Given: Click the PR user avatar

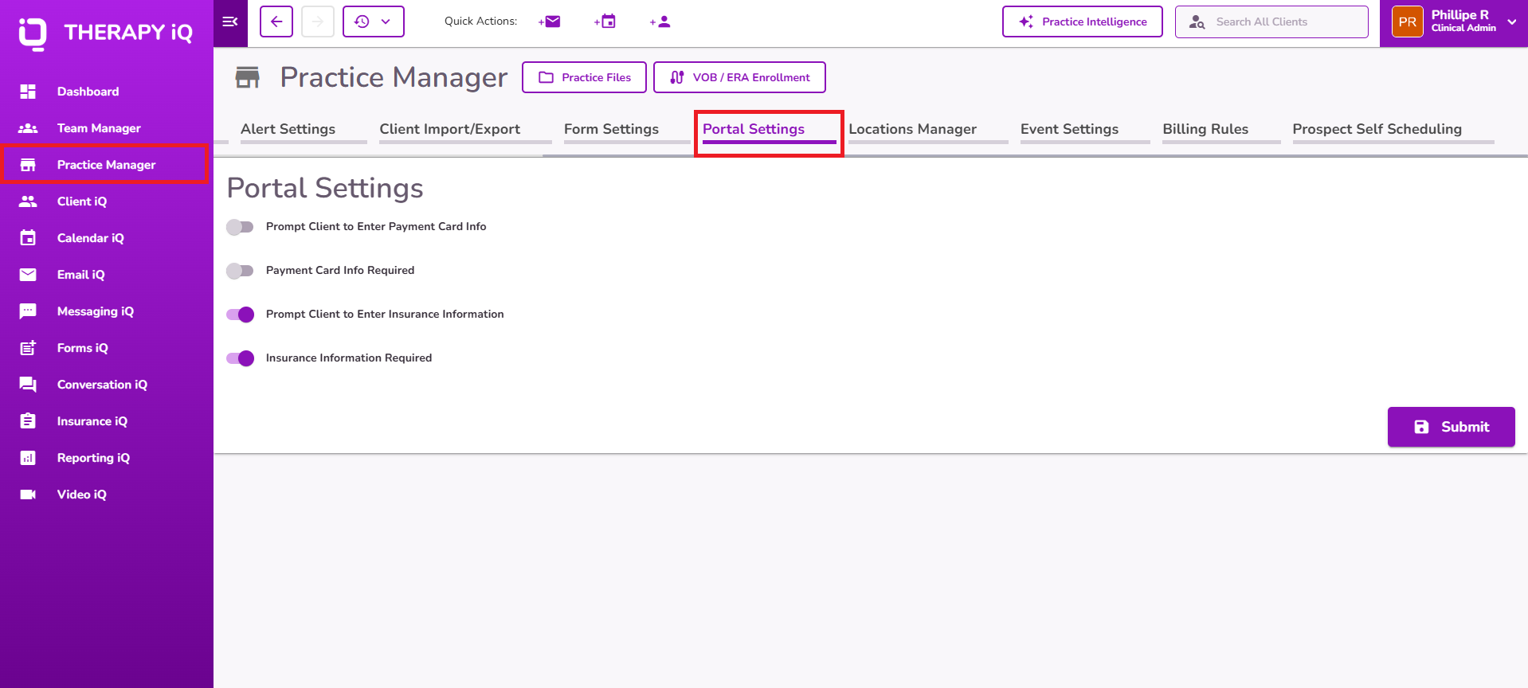Looking at the screenshot, I should coord(1408,21).
